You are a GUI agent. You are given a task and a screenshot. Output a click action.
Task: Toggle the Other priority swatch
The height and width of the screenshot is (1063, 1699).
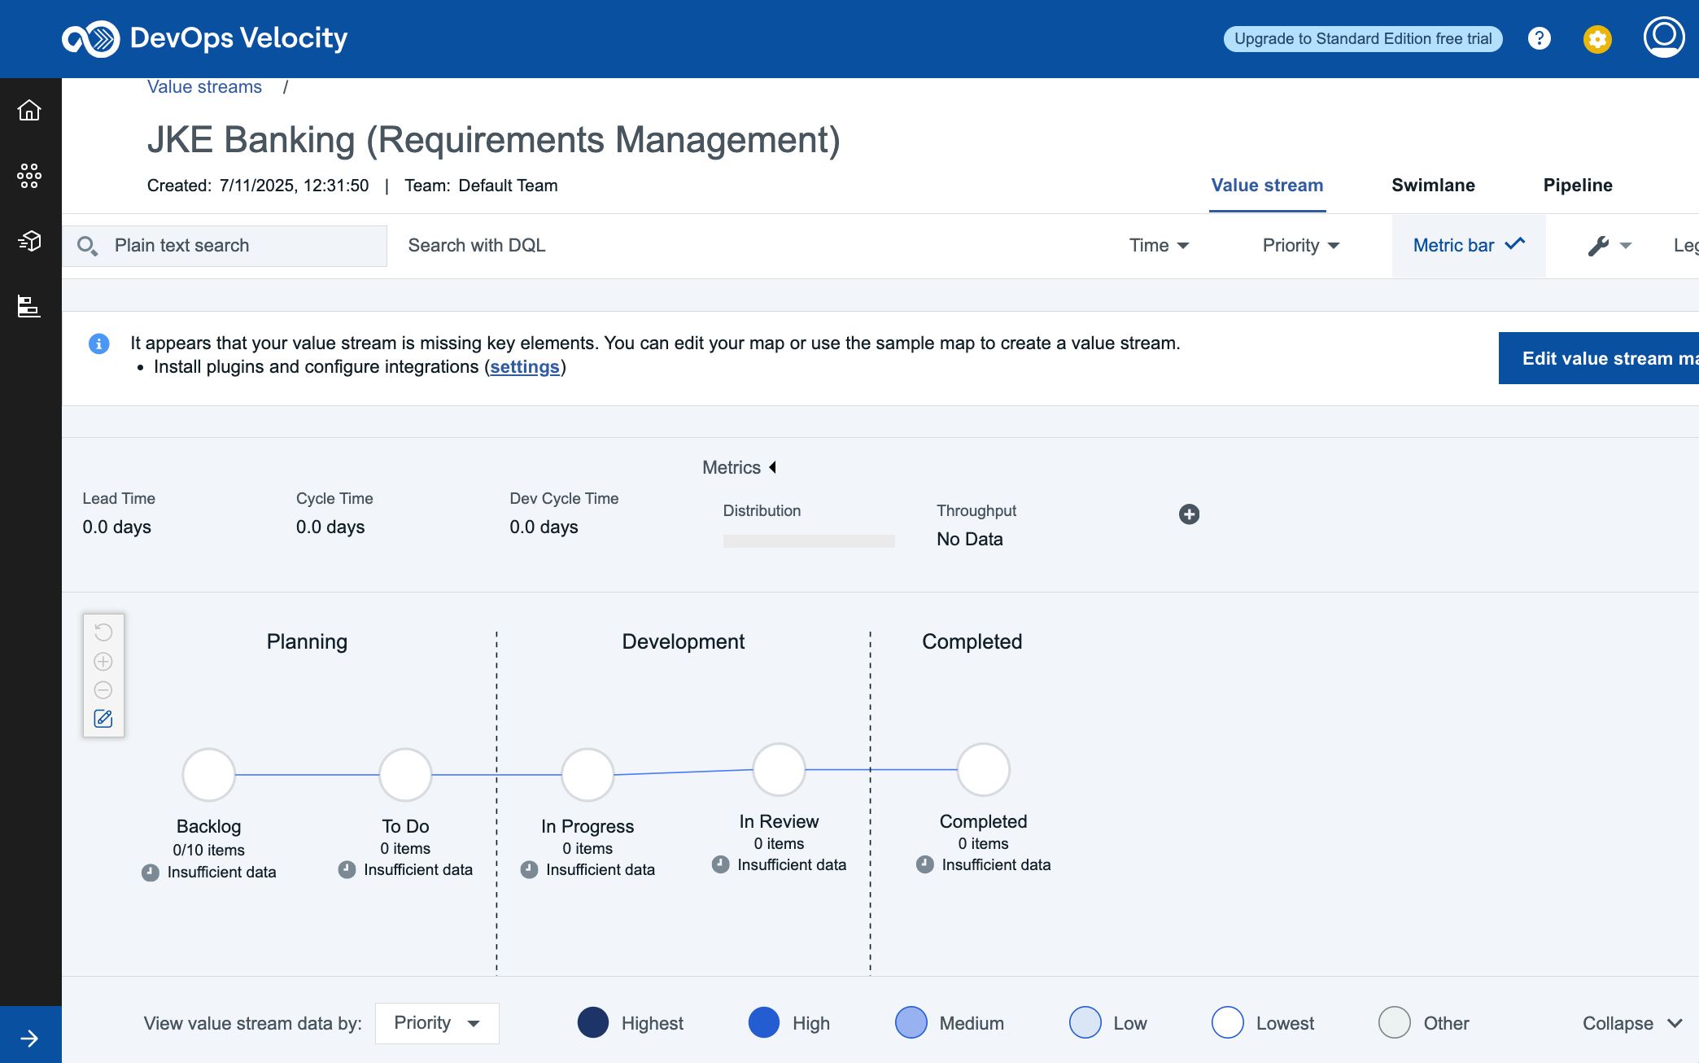(x=1395, y=1023)
